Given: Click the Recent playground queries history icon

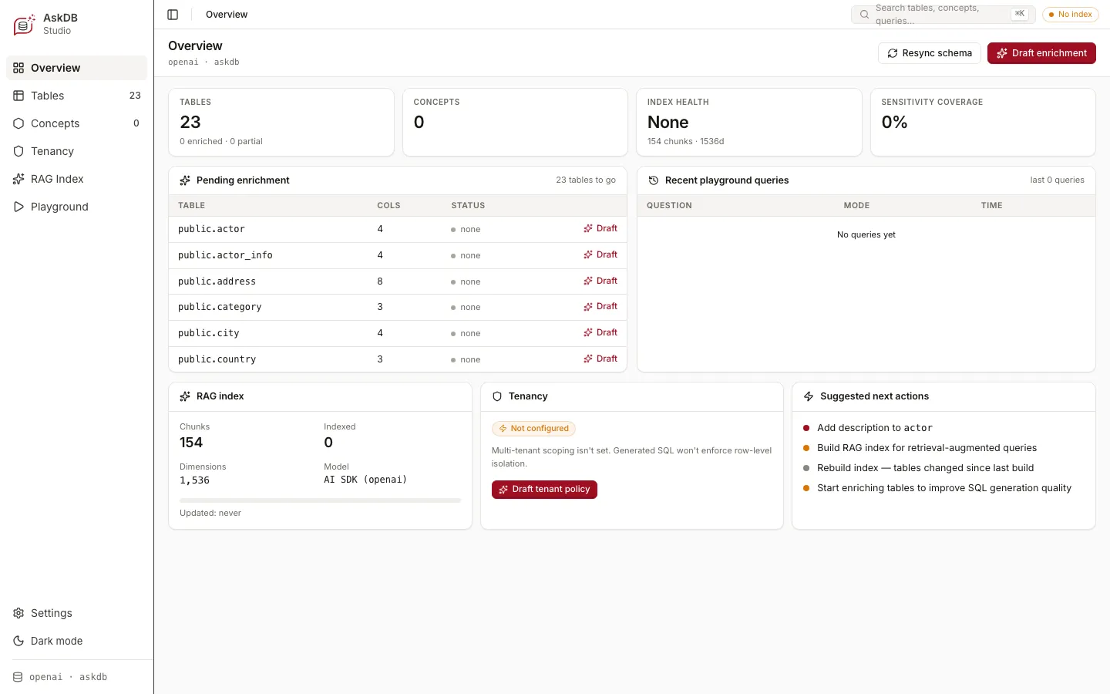Looking at the screenshot, I should coord(654,180).
